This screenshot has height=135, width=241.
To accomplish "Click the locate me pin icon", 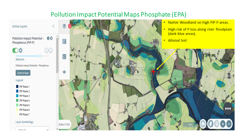I will [x=217, y=124].
